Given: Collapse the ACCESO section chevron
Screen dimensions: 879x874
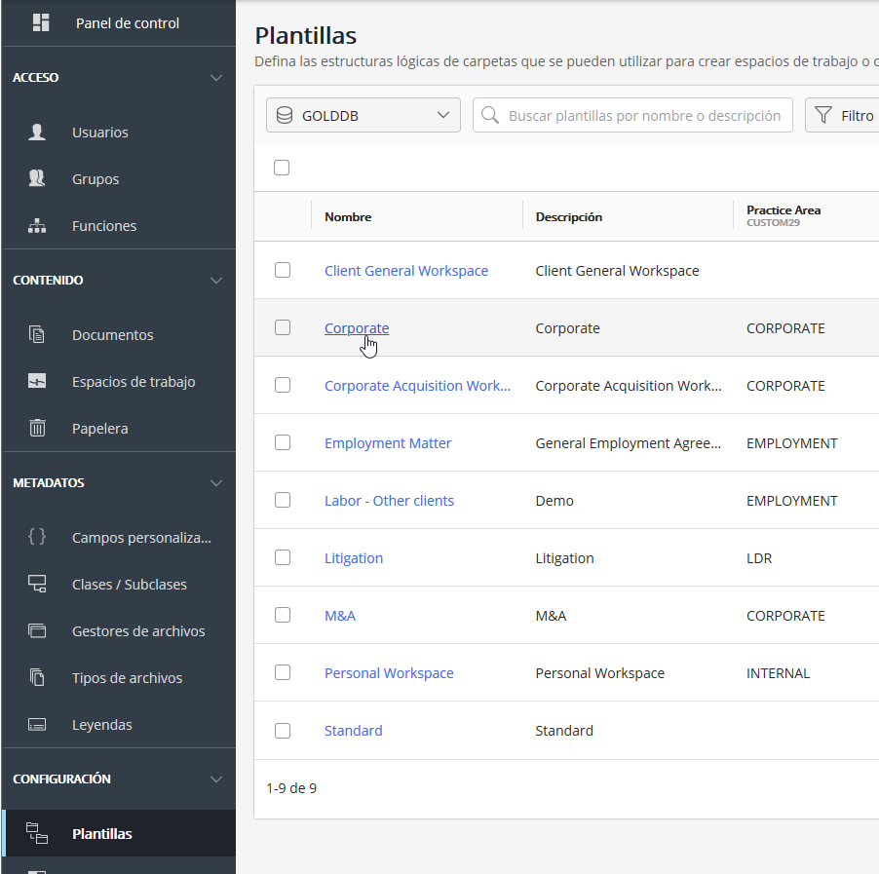Looking at the screenshot, I should (x=216, y=78).
